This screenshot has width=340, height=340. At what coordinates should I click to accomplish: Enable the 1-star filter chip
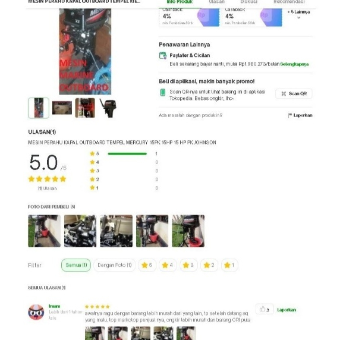(x=229, y=265)
